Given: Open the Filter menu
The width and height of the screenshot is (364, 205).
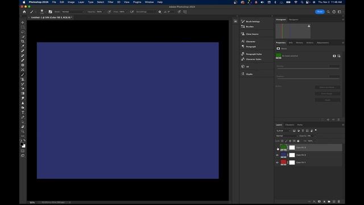Looking at the screenshot, I should tap(110, 2).
